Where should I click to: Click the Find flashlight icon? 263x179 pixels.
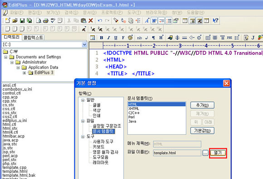[x=116, y=20]
